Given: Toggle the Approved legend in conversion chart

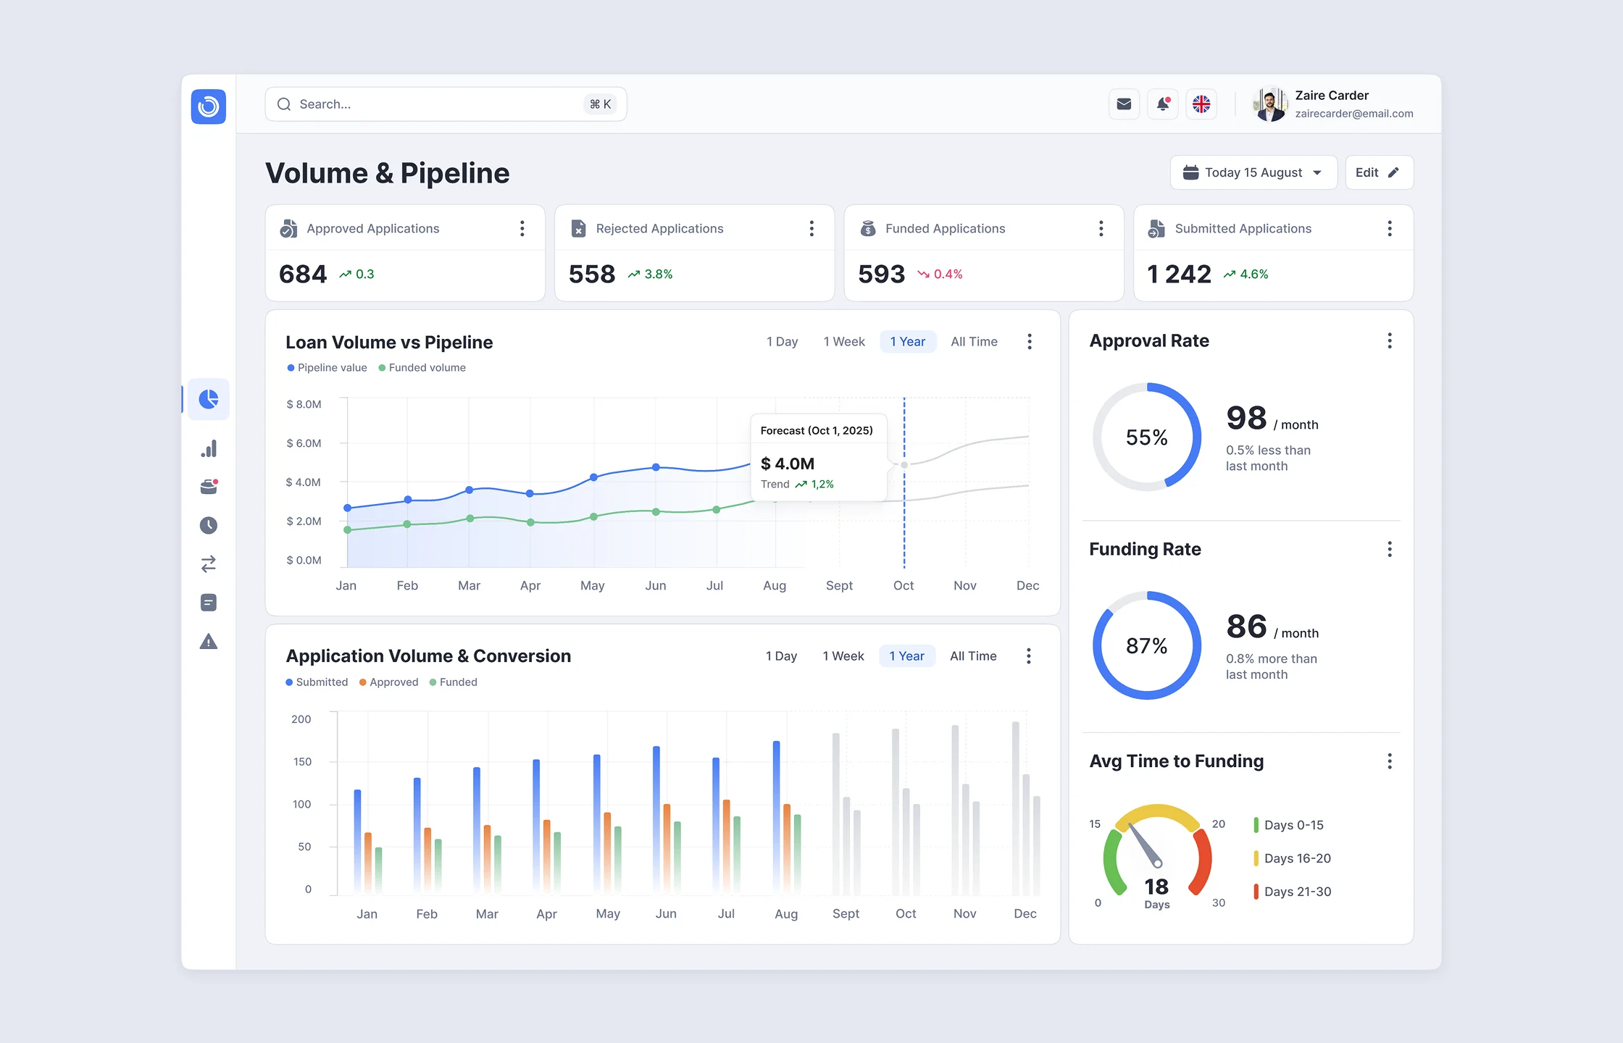Looking at the screenshot, I should (x=389, y=682).
